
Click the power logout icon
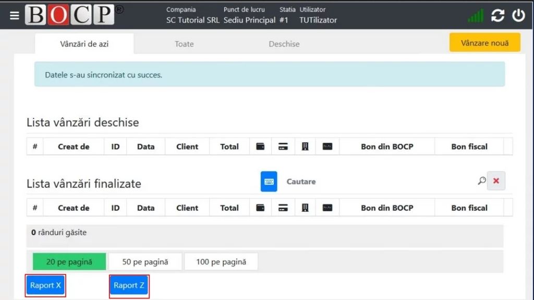click(518, 16)
